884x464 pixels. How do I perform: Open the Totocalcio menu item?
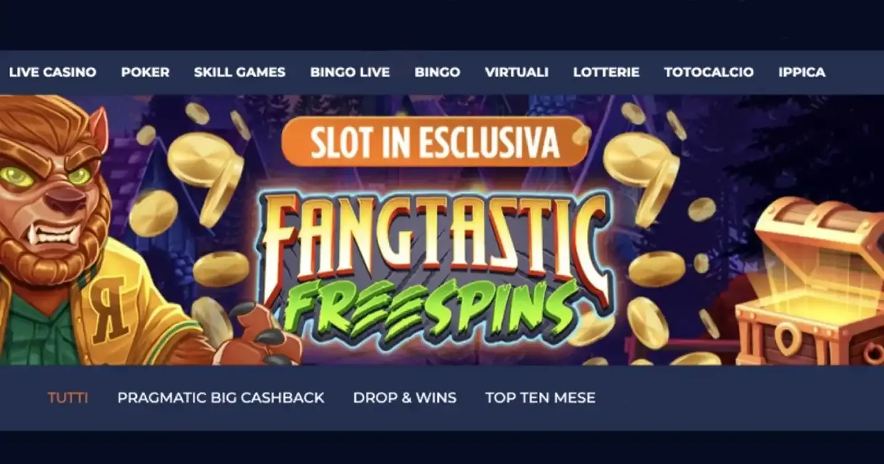(709, 72)
